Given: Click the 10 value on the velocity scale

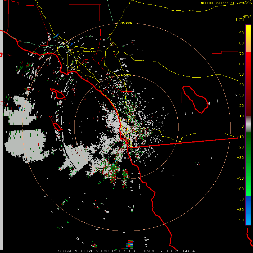Looking at the screenshot, I should coord(241,116).
